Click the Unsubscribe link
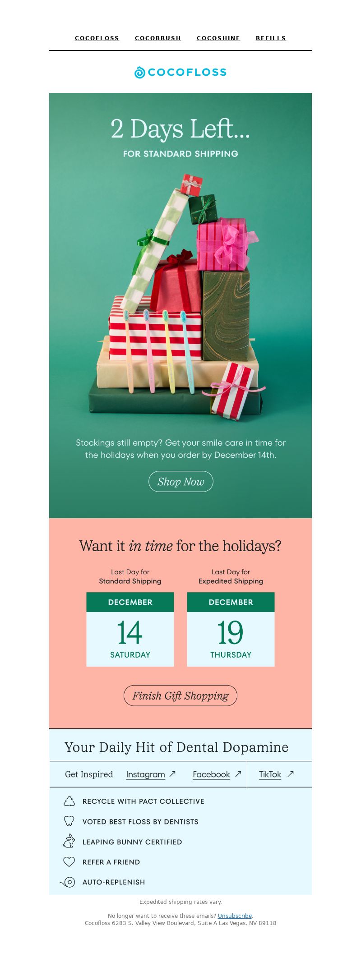Viewport: 361px width, 953px height. 235,916
